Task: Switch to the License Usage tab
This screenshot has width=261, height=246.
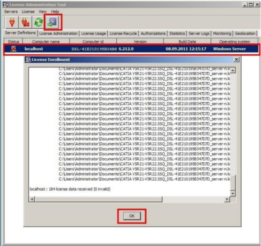Action: 94,33
